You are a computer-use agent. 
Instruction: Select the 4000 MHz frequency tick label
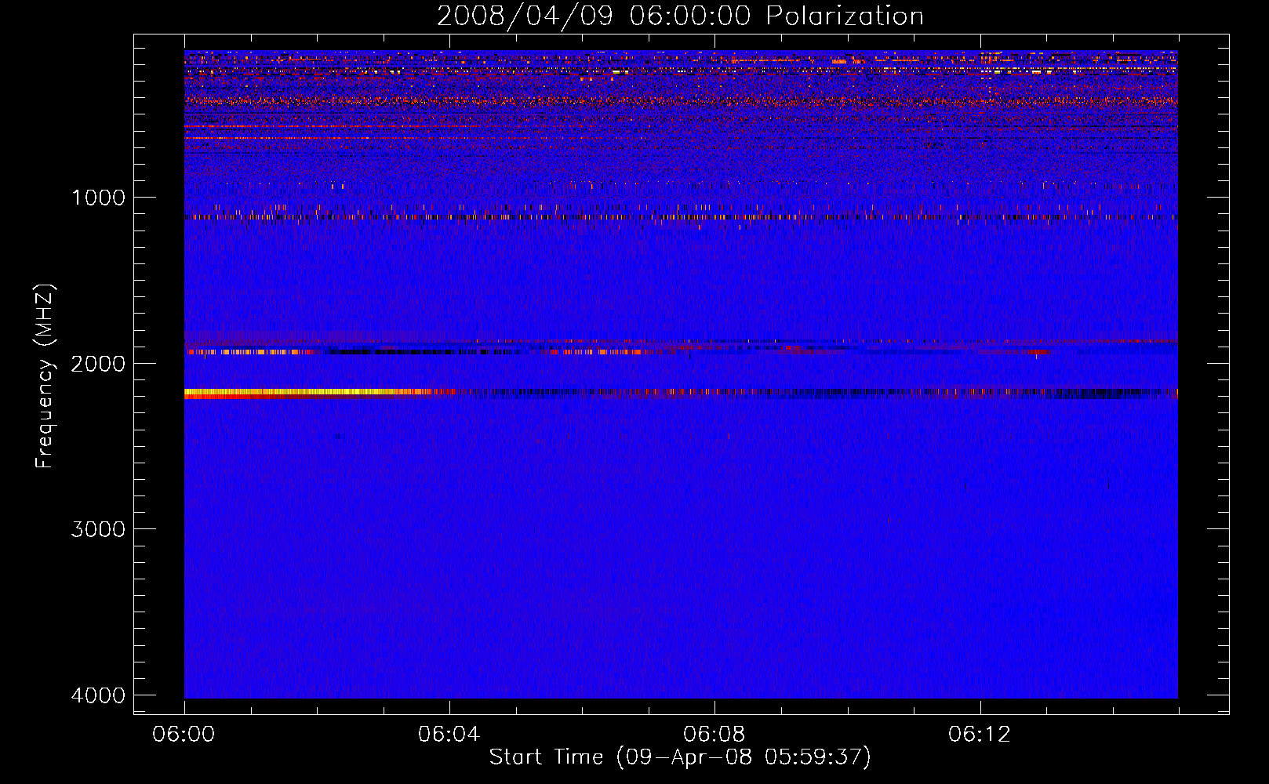(x=98, y=695)
